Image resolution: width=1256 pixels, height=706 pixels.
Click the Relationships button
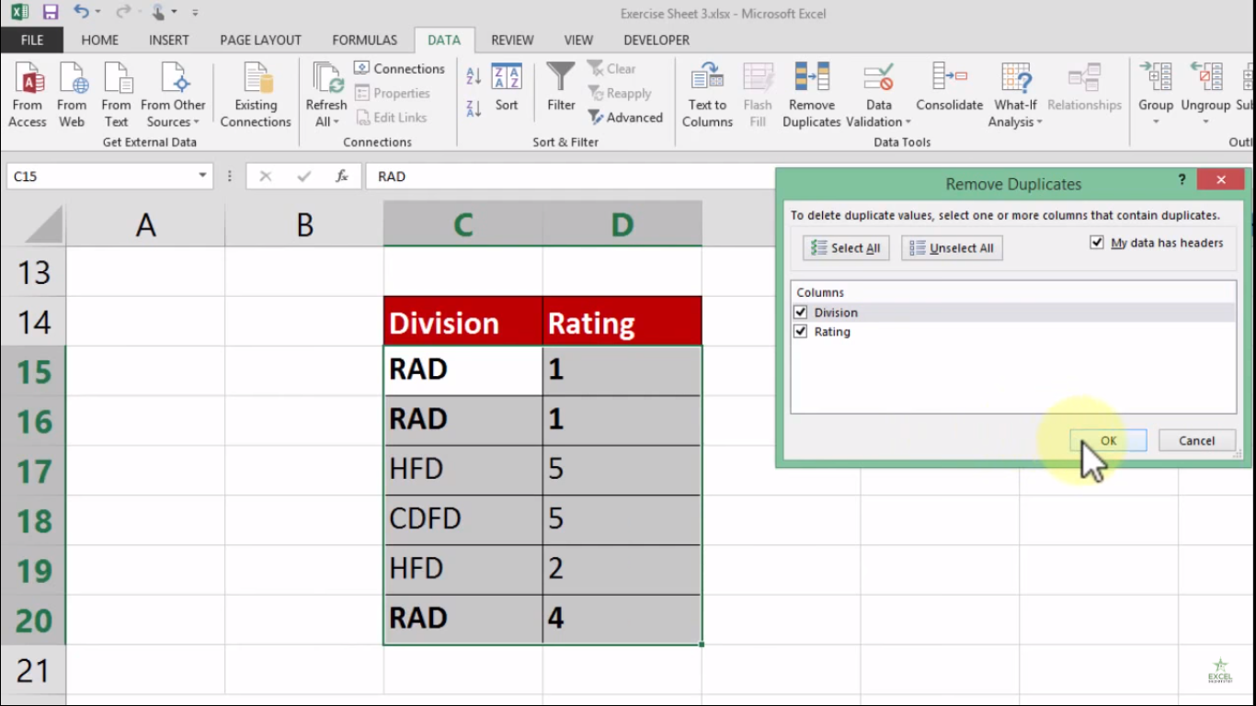(x=1084, y=87)
